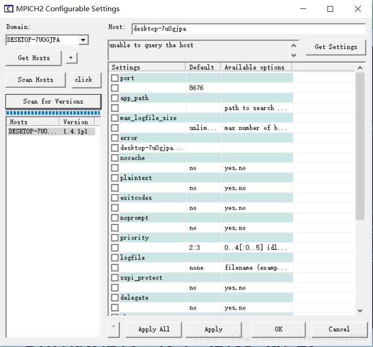The image size is (373, 347).
Task: Check the noprompt setting checkbox
Action: coord(115,217)
